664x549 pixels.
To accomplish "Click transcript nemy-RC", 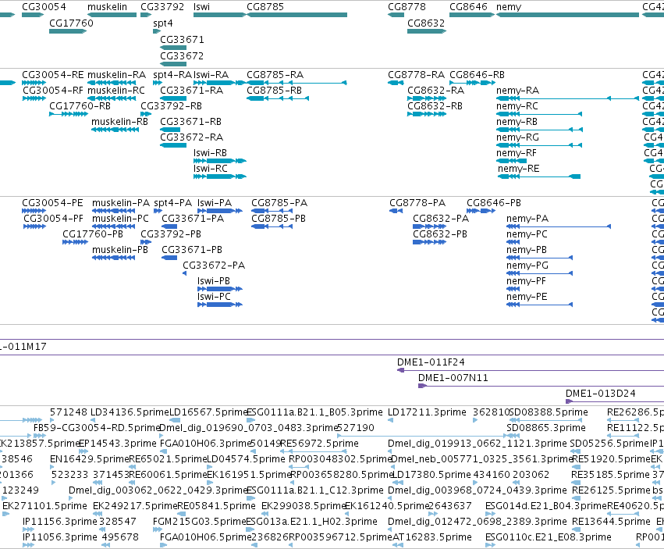I will click(x=539, y=113).
